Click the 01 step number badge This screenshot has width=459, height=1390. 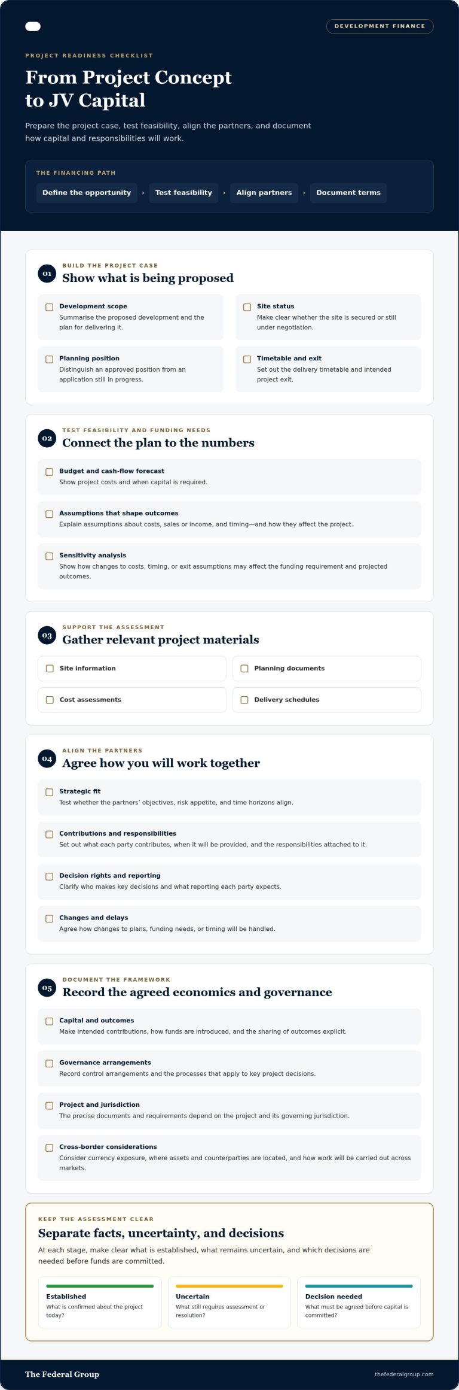[47, 274]
